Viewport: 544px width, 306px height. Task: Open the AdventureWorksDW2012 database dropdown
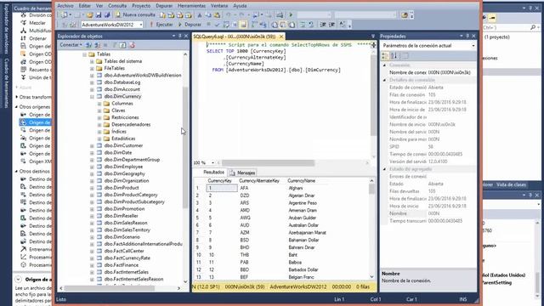pos(140,25)
